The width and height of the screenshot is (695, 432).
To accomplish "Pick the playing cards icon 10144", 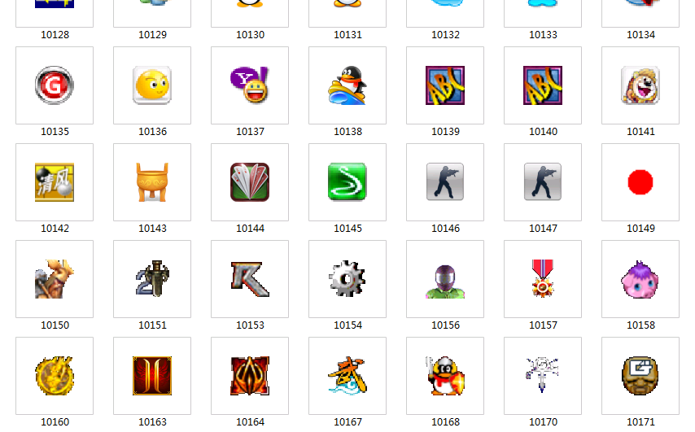I will (x=250, y=182).
